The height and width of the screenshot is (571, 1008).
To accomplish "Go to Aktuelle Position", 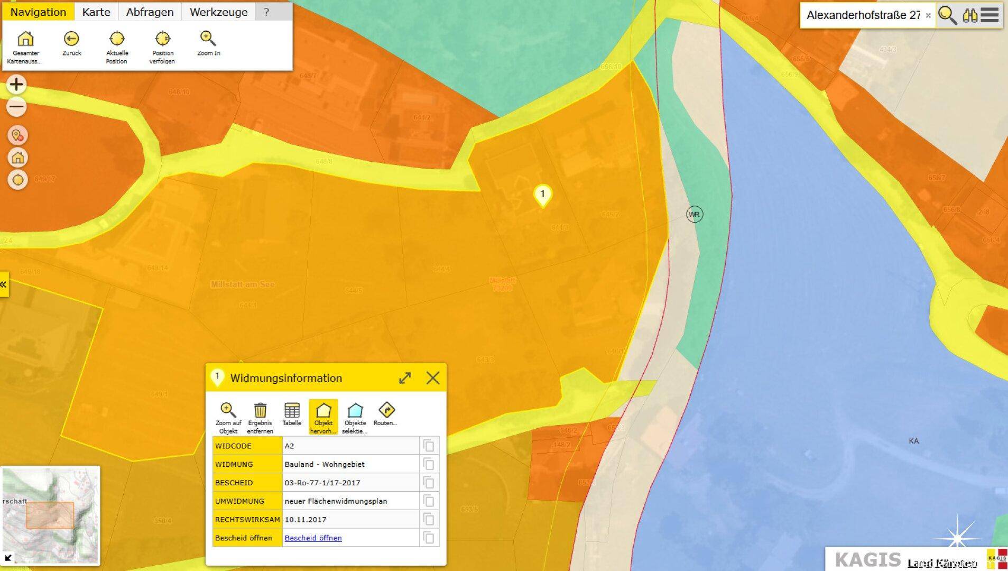I will tap(117, 47).
